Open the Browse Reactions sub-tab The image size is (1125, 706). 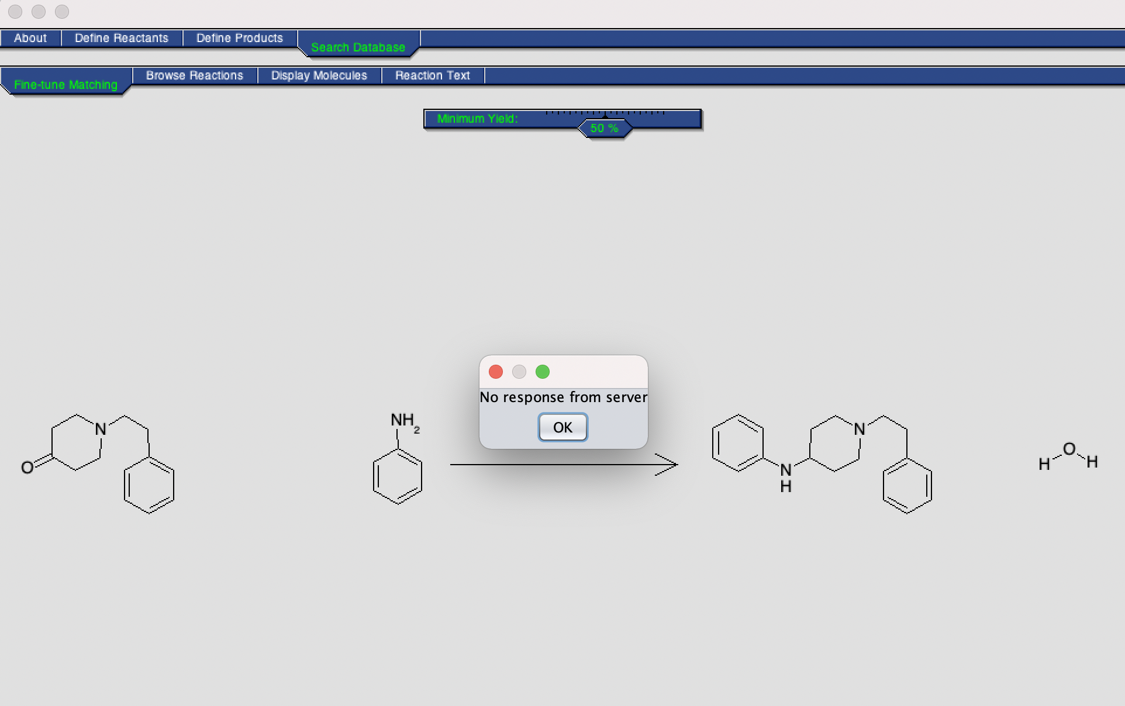(x=195, y=75)
